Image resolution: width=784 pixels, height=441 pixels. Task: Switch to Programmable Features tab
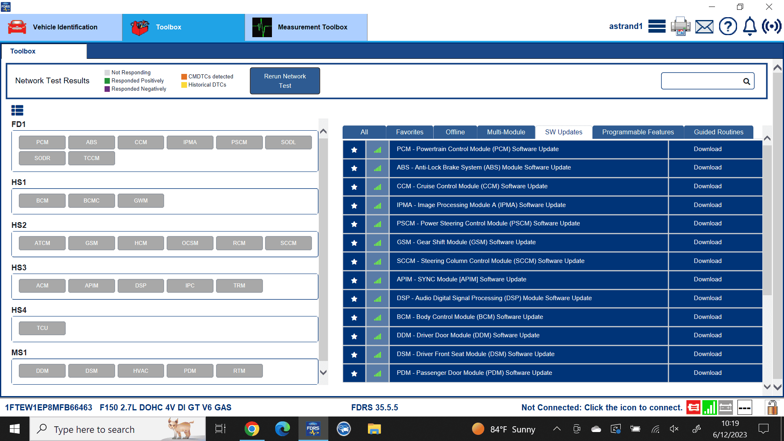(638, 132)
